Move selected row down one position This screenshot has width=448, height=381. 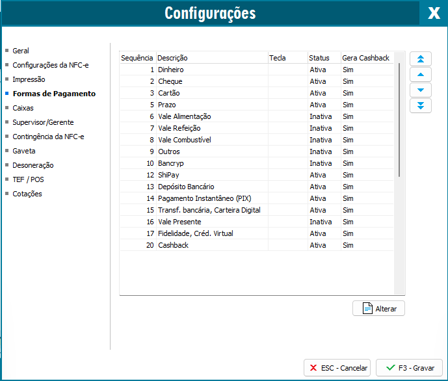coord(420,90)
